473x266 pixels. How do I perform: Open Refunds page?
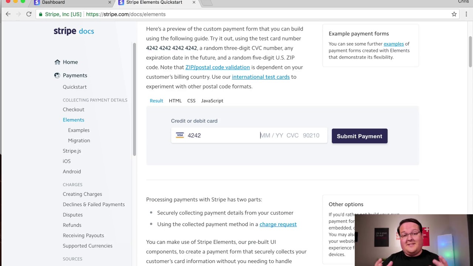coord(72,225)
